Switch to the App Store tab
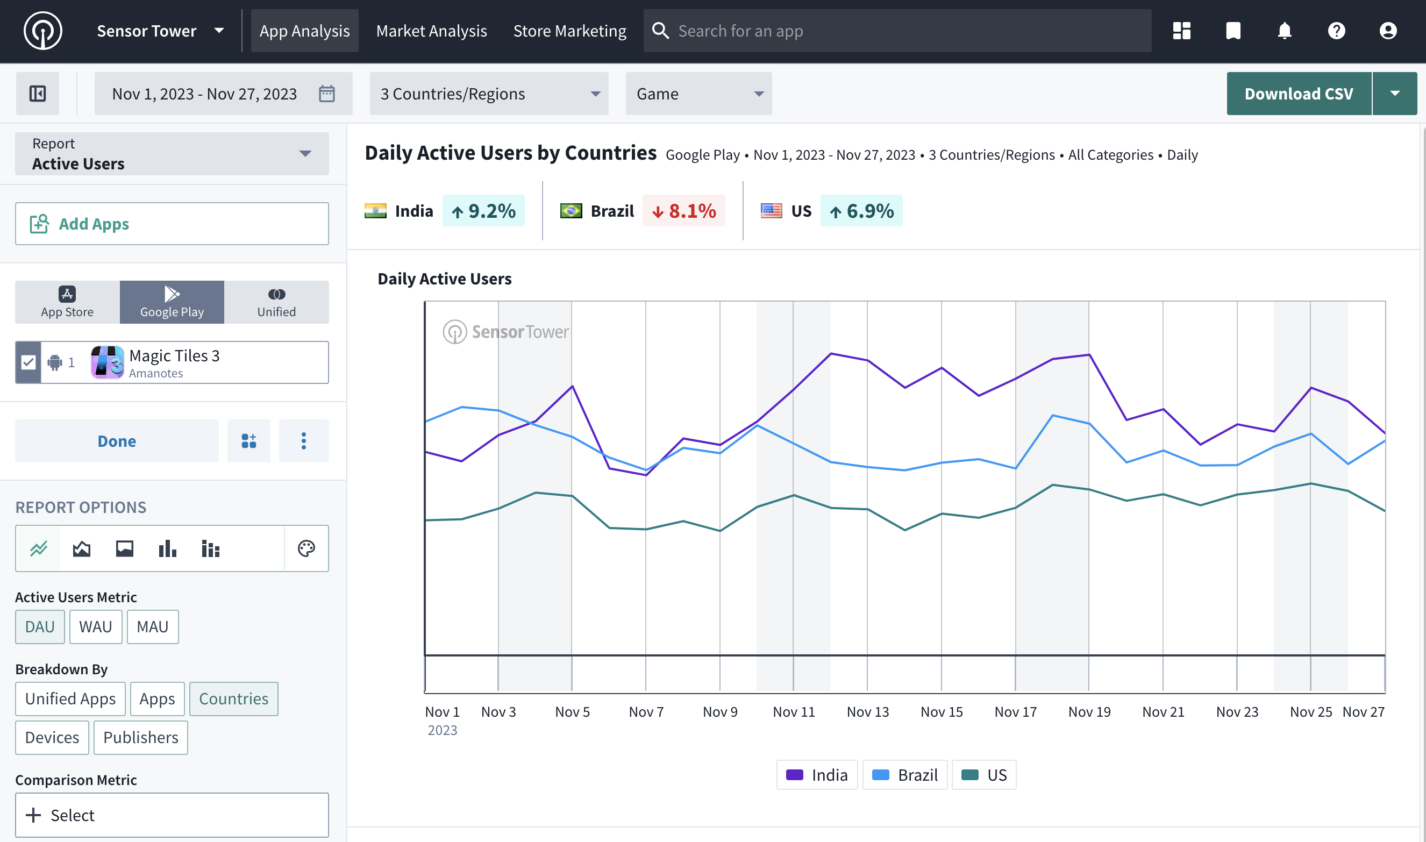Viewport: 1426px width, 842px height. coord(67,302)
